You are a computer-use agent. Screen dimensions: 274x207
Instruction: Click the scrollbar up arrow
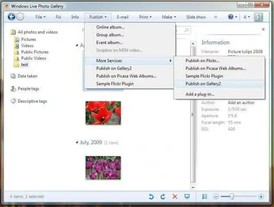point(193,44)
